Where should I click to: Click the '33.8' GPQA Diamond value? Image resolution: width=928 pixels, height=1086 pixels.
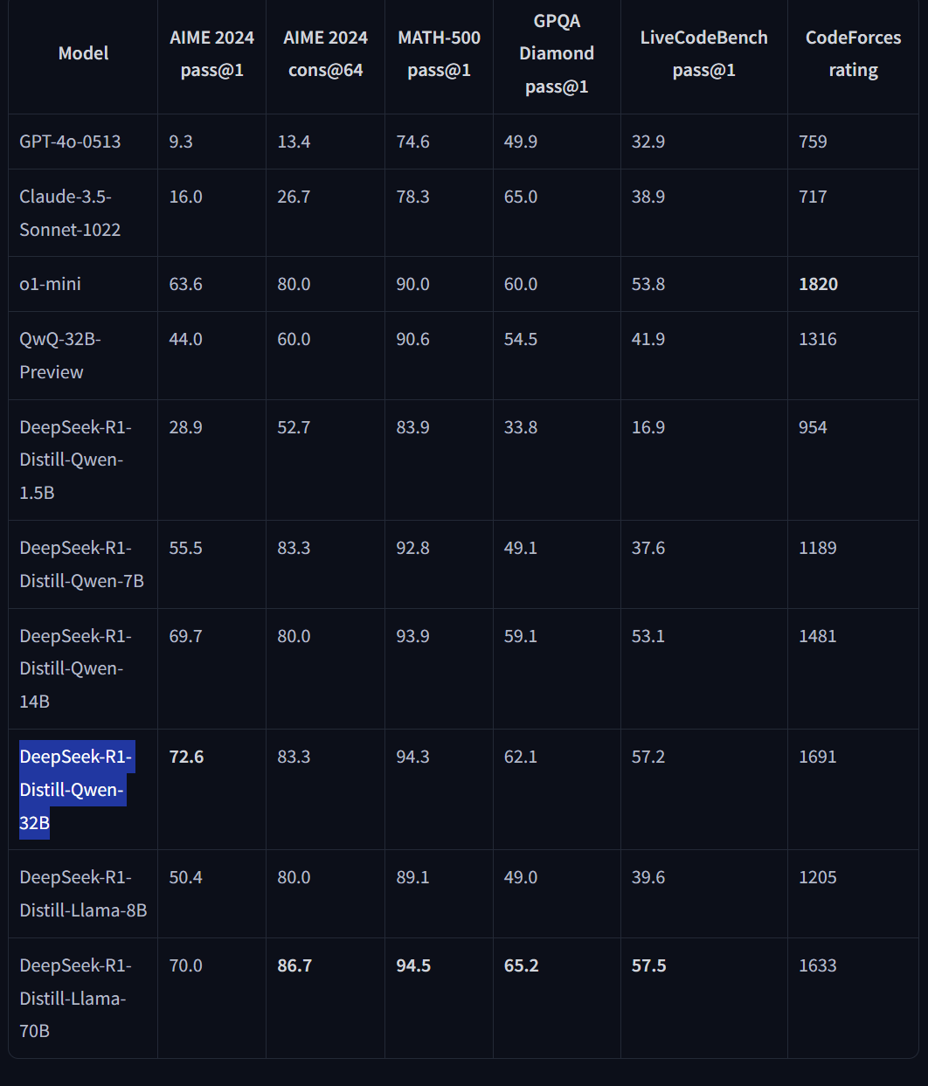[x=521, y=427]
